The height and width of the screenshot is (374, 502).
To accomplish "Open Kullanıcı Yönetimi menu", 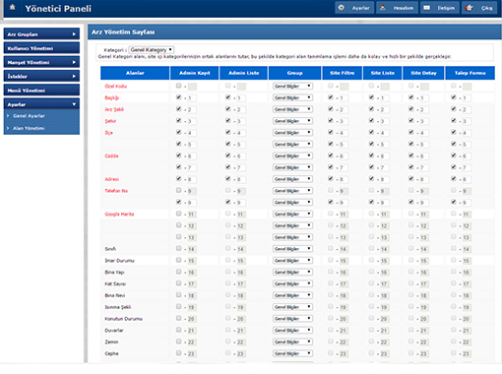I will click(41, 48).
